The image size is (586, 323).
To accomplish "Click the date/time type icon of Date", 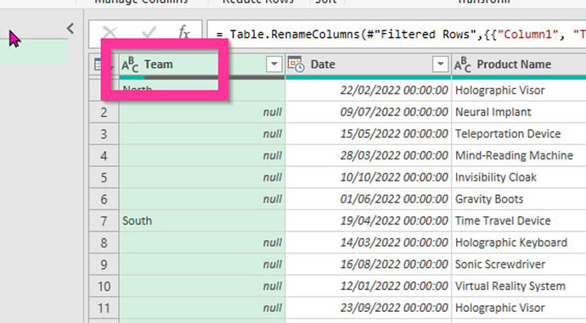I will [x=296, y=64].
